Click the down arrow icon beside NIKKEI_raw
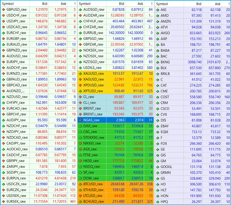Image resolution: width=231 pixels, height=205 pixels. [80, 143]
